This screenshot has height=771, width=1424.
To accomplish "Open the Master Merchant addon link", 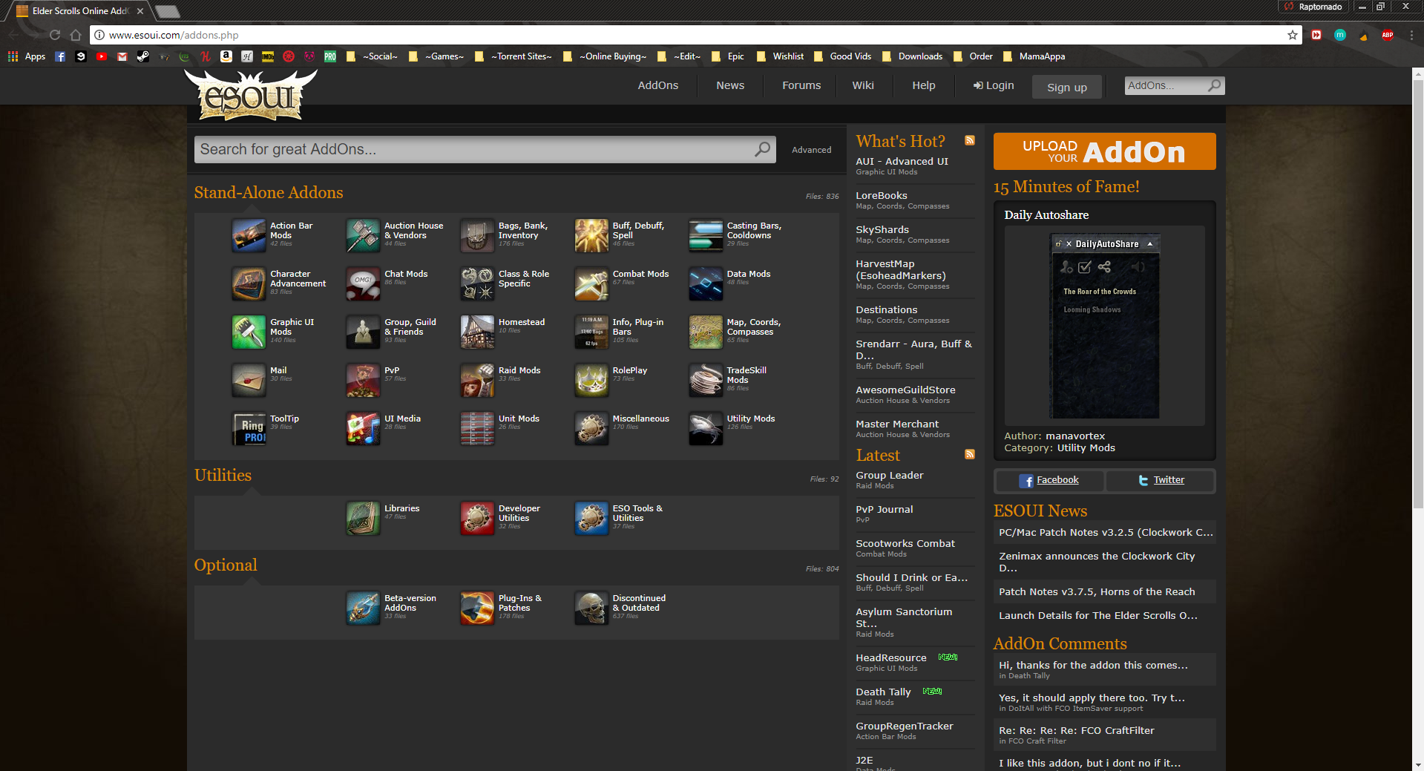I will pyautogui.click(x=897, y=424).
